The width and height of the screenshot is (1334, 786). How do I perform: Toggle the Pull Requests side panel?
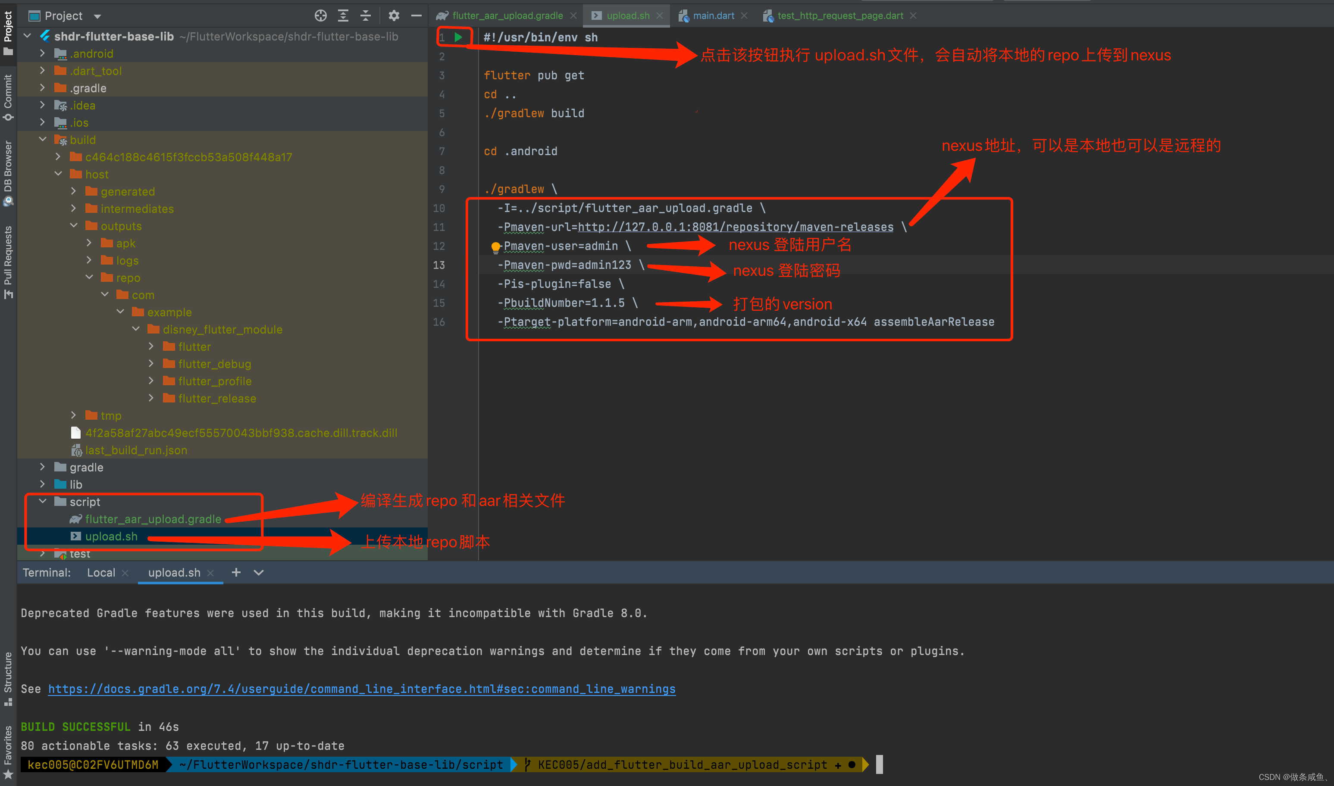pyautogui.click(x=8, y=261)
